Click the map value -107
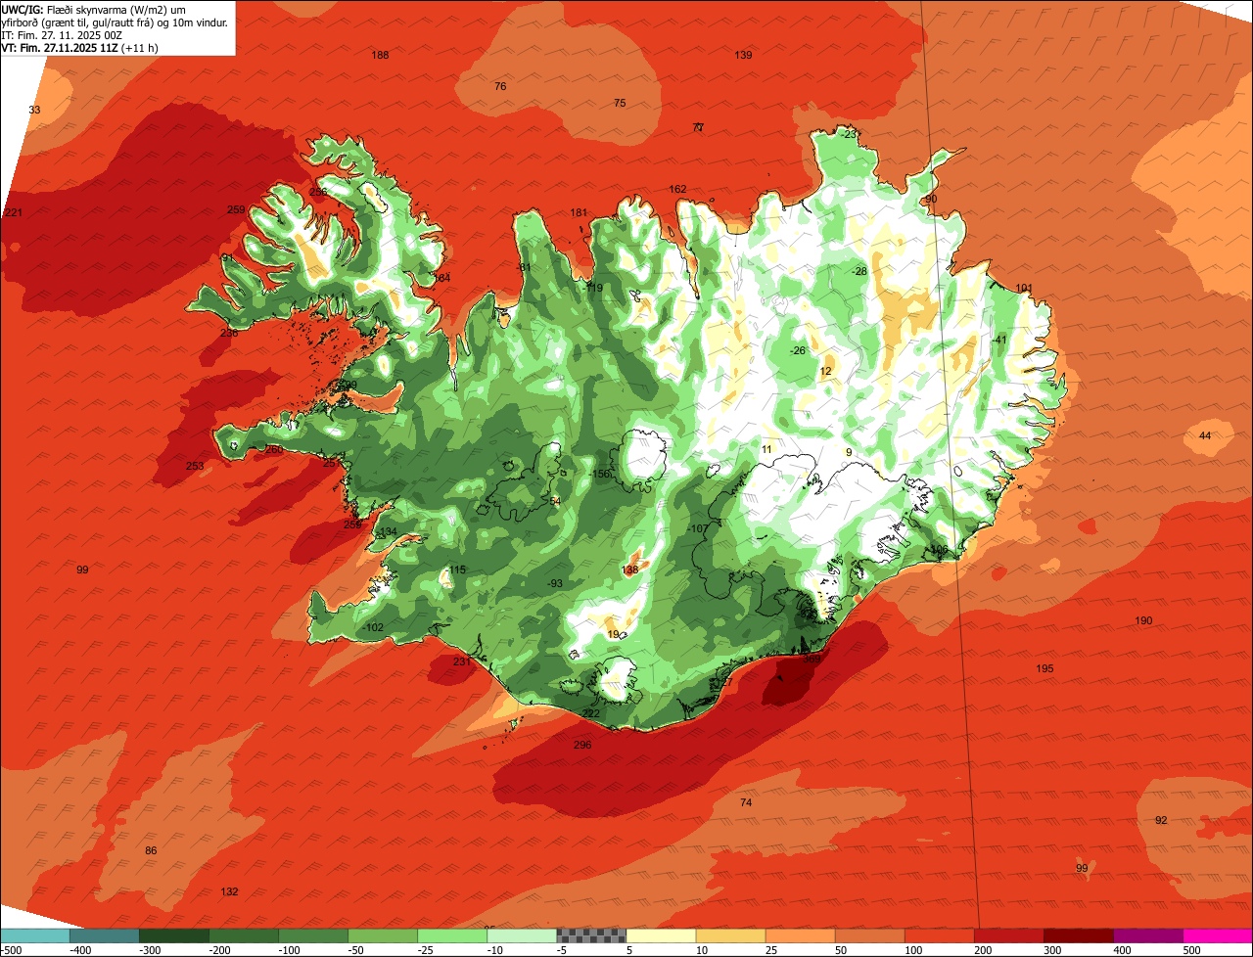This screenshot has height=957, width=1253. tap(698, 528)
